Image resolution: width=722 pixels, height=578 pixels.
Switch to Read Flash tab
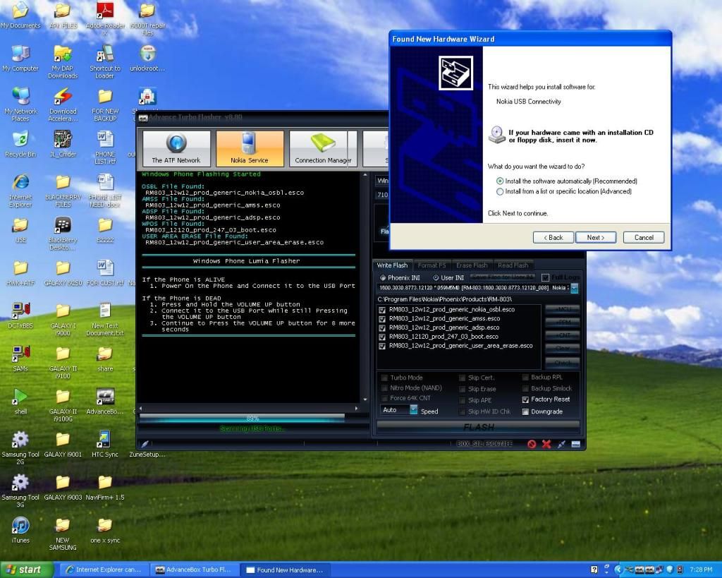(513, 265)
